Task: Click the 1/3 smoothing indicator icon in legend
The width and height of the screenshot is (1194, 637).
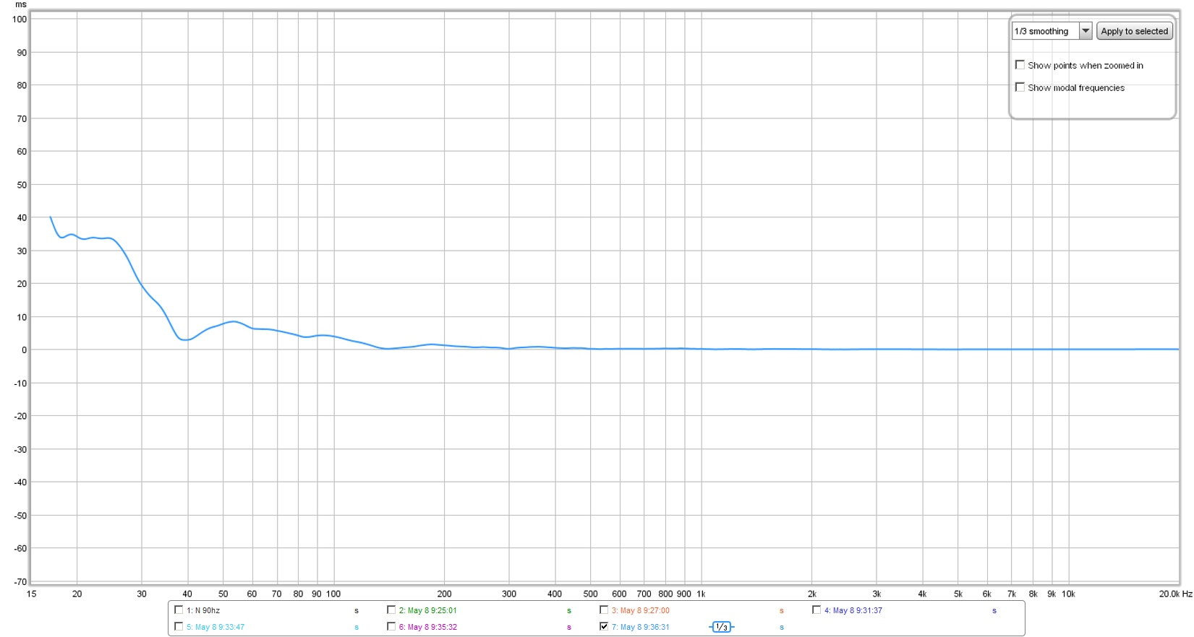Action: (721, 627)
